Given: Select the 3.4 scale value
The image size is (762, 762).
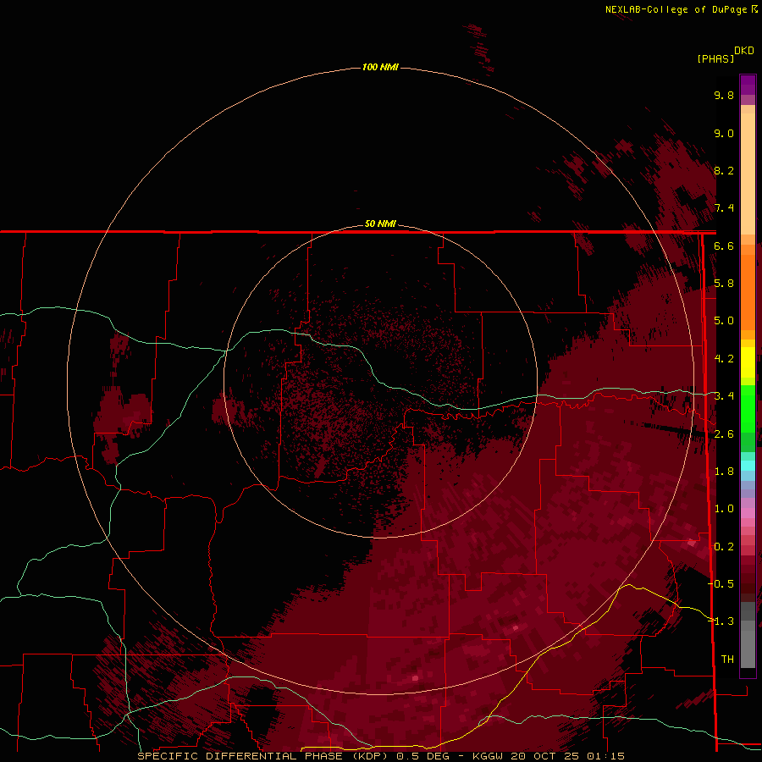Looking at the screenshot, I should coord(724,396).
